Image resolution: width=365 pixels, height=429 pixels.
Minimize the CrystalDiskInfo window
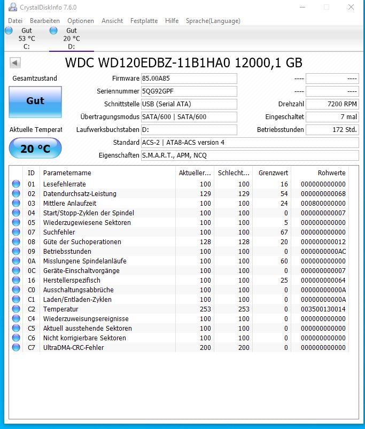click(x=302, y=7)
